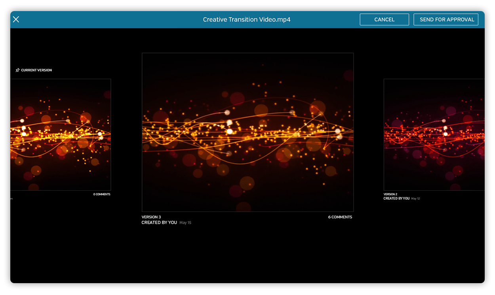Click empty black area below Version 3 details
The height and width of the screenshot is (295, 495).
point(247,257)
